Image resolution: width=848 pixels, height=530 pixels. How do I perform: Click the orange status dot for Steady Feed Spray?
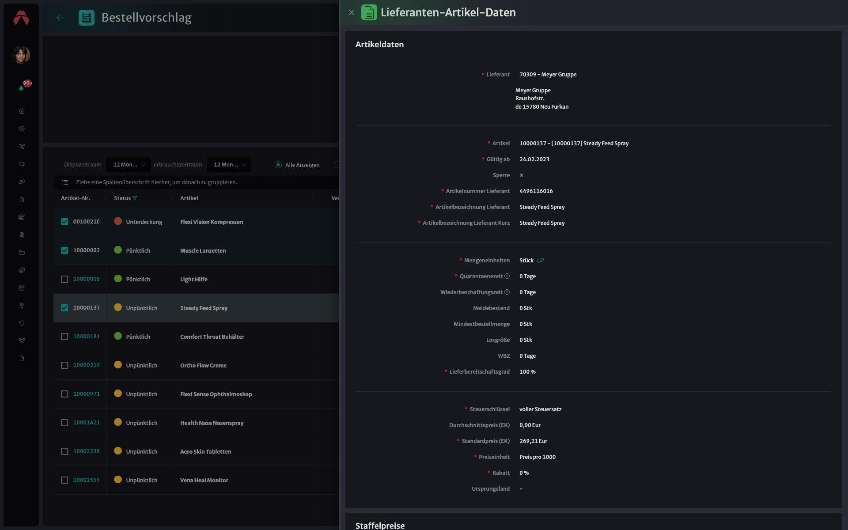click(x=118, y=307)
